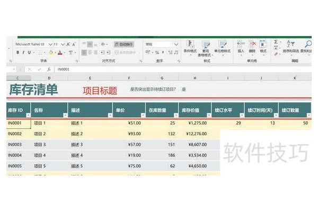The height and width of the screenshot is (212, 318).
Task: Toggle bold formatting in the font group
Action: 18,52
